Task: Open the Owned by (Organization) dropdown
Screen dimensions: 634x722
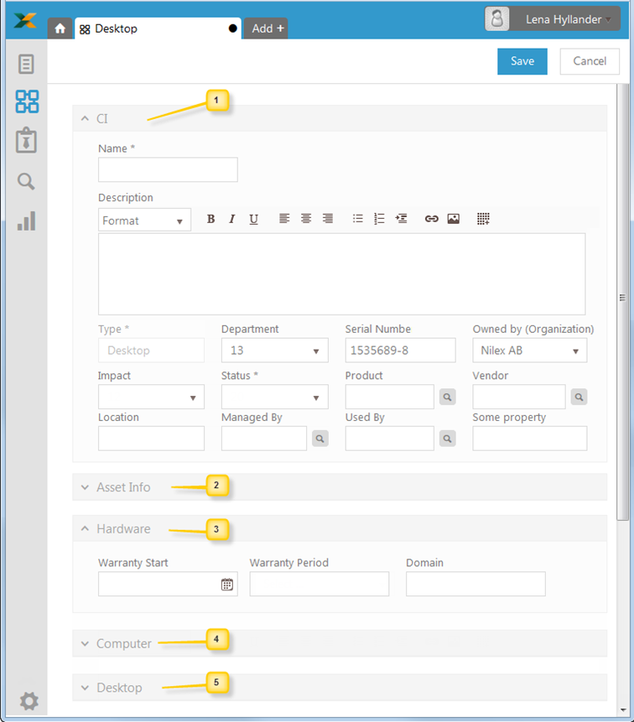Action: coord(529,351)
